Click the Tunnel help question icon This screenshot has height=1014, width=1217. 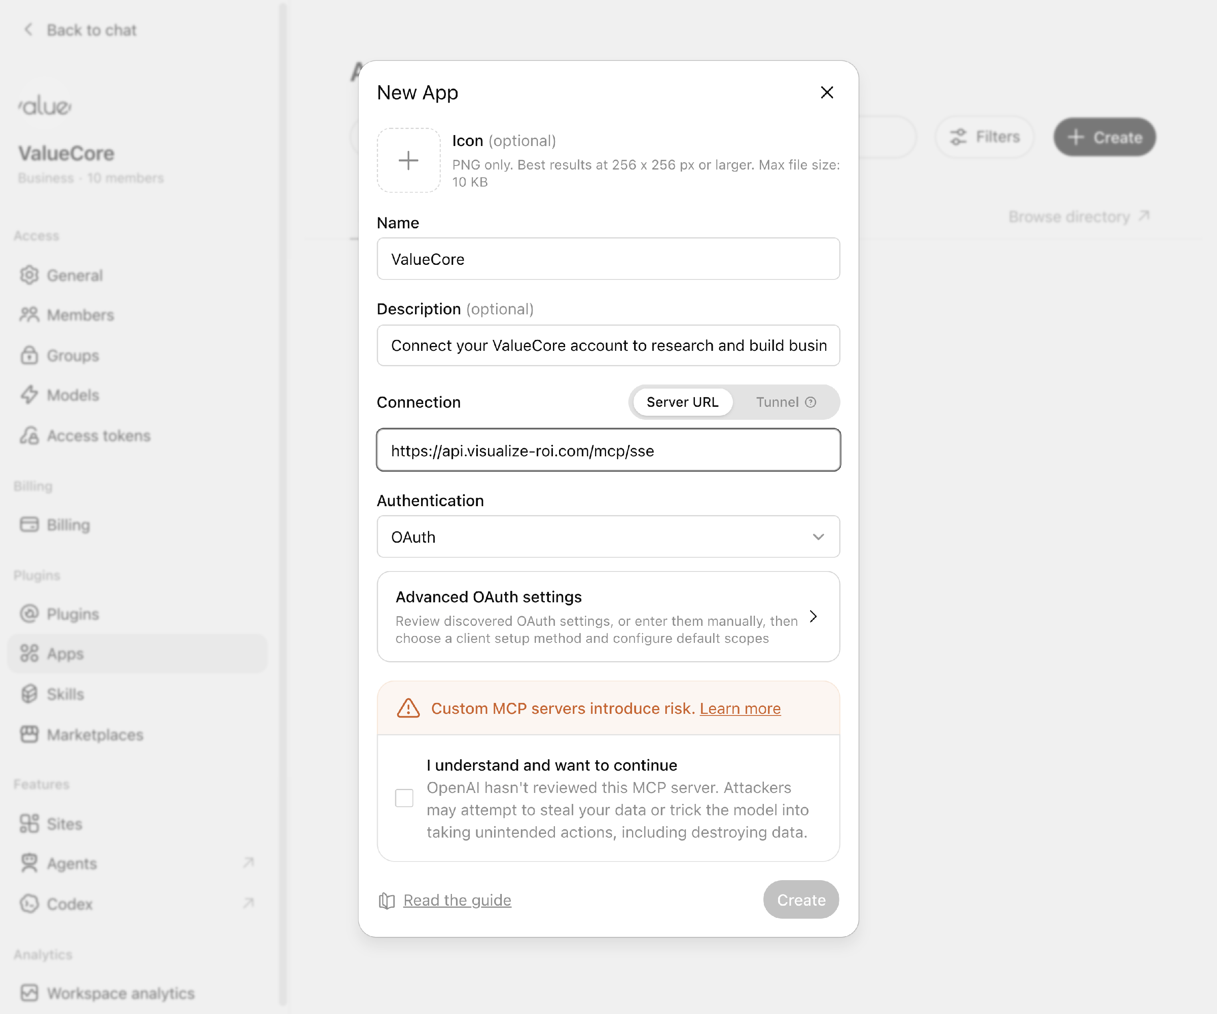click(x=811, y=402)
